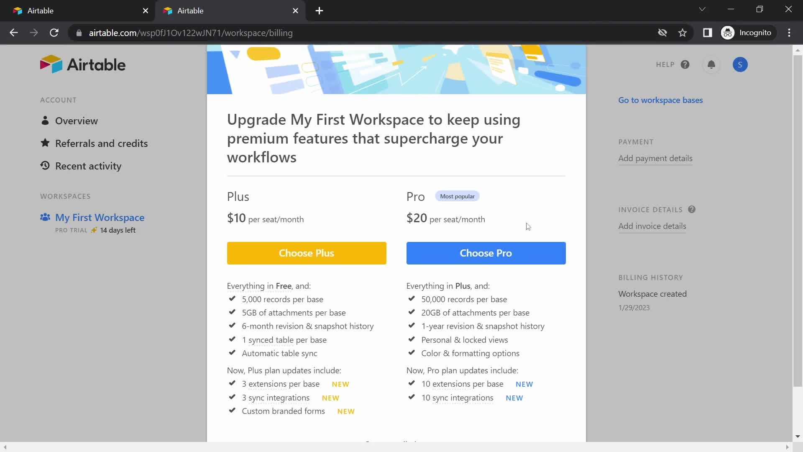Click Choose Plus button
The width and height of the screenshot is (803, 452).
point(306,253)
